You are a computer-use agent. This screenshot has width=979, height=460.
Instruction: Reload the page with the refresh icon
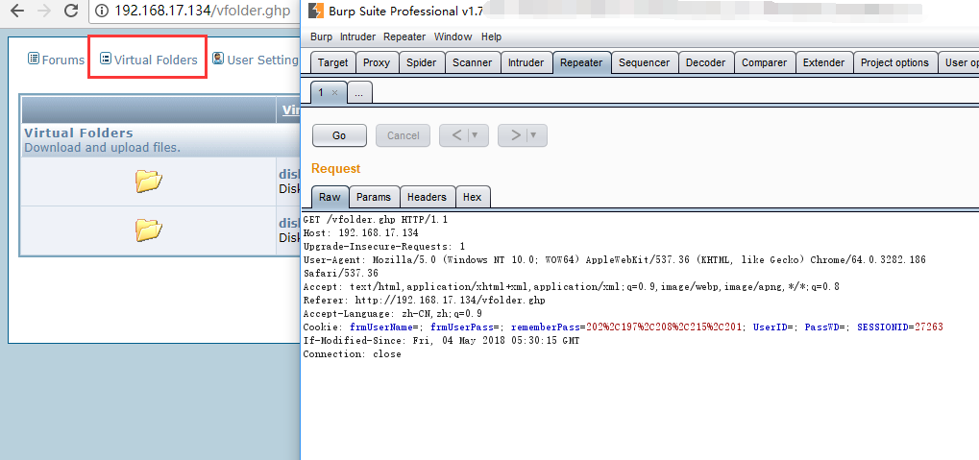pyautogui.click(x=71, y=11)
